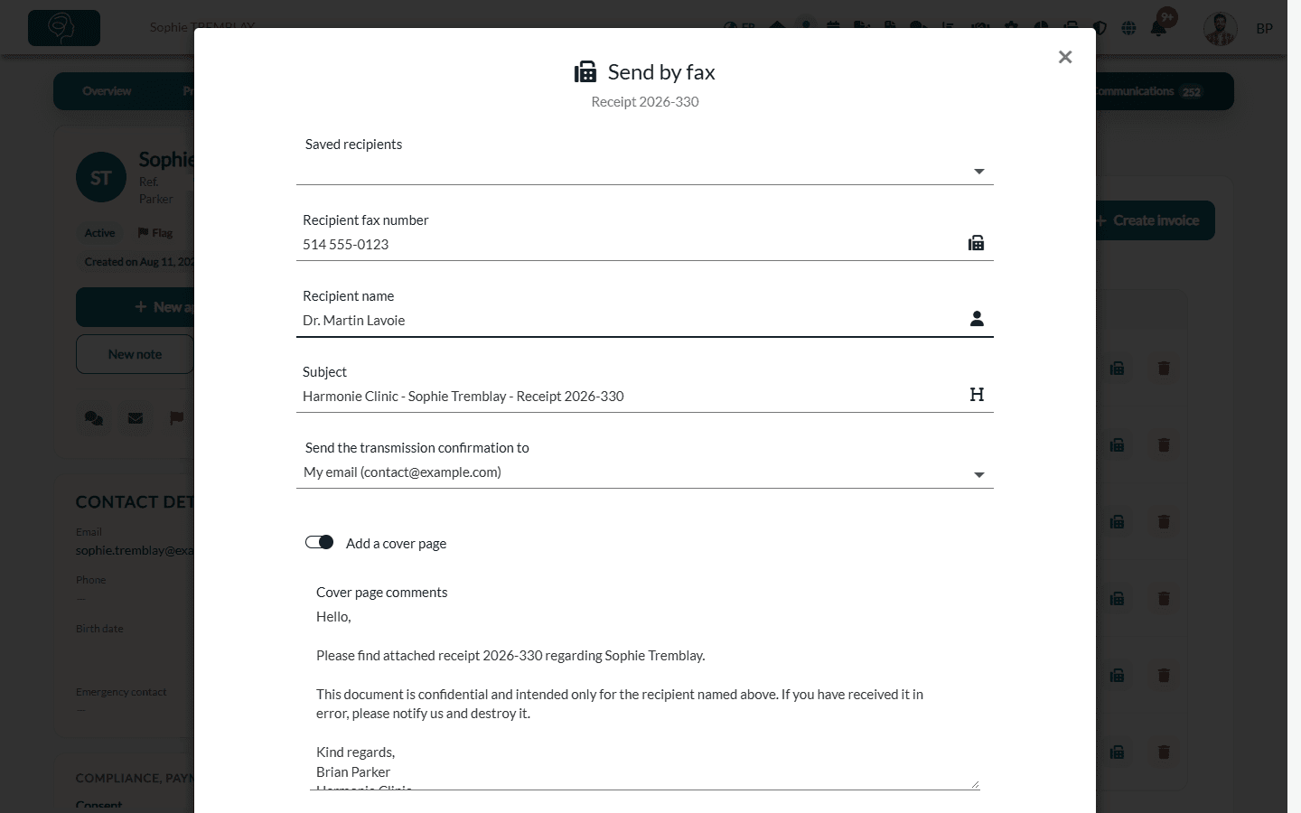Open the user avatar photo menu
1301x813 pixels.
tap(1220, 29)
